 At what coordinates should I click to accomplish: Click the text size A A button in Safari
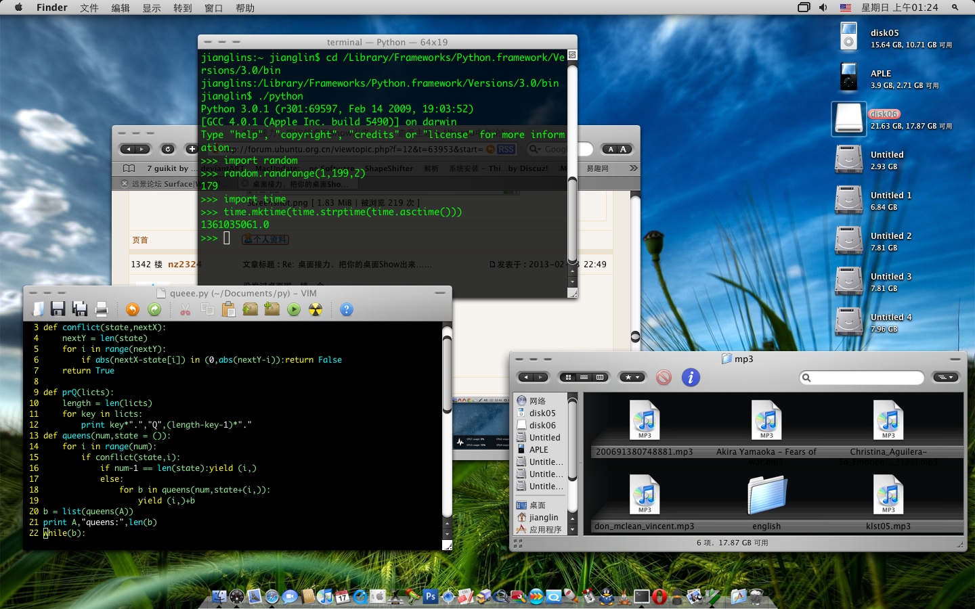point(617,149)
